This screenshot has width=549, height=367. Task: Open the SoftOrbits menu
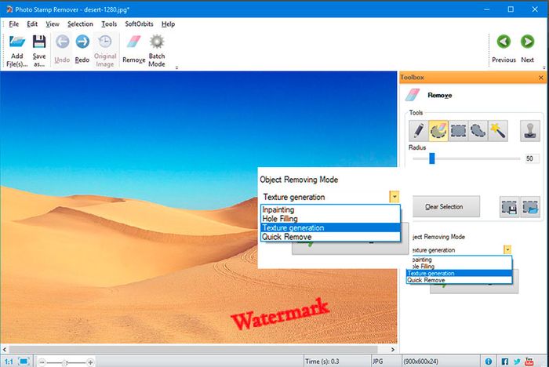click(139, 24)
